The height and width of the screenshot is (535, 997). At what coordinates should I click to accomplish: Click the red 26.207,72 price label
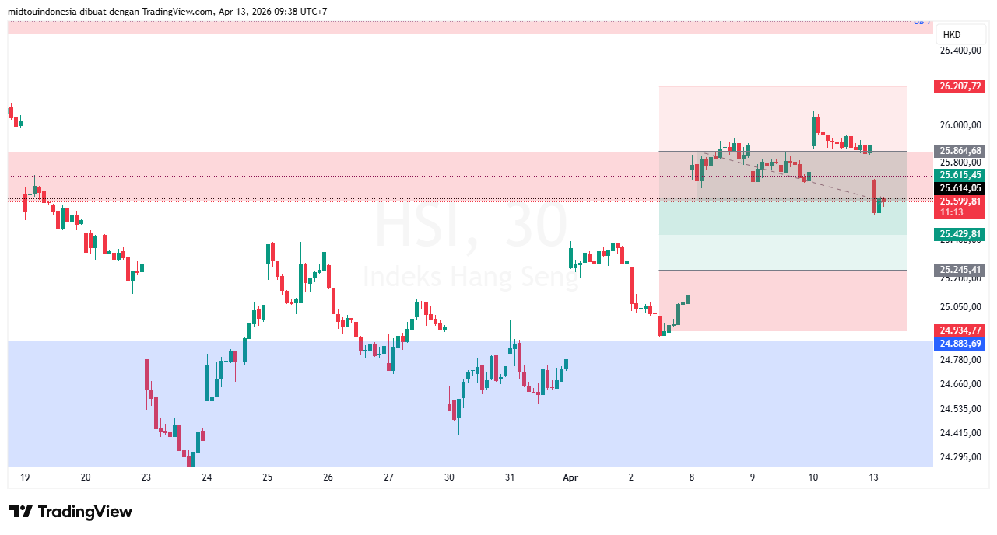pyautogui.click(x=960, y=86)
